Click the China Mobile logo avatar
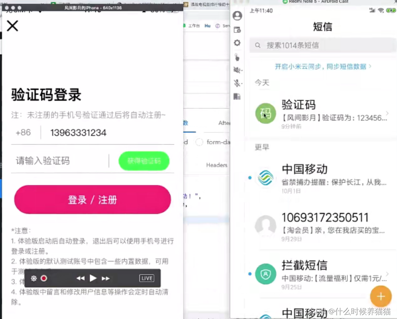This screenshot has width=397, height=319. 266,177
